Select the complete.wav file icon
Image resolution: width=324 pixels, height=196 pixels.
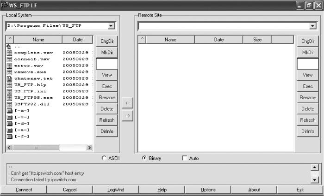click(9, 53)
